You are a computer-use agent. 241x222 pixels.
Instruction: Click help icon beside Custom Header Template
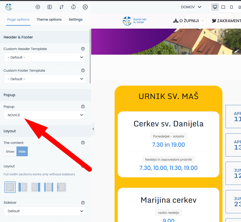(83, 49)
